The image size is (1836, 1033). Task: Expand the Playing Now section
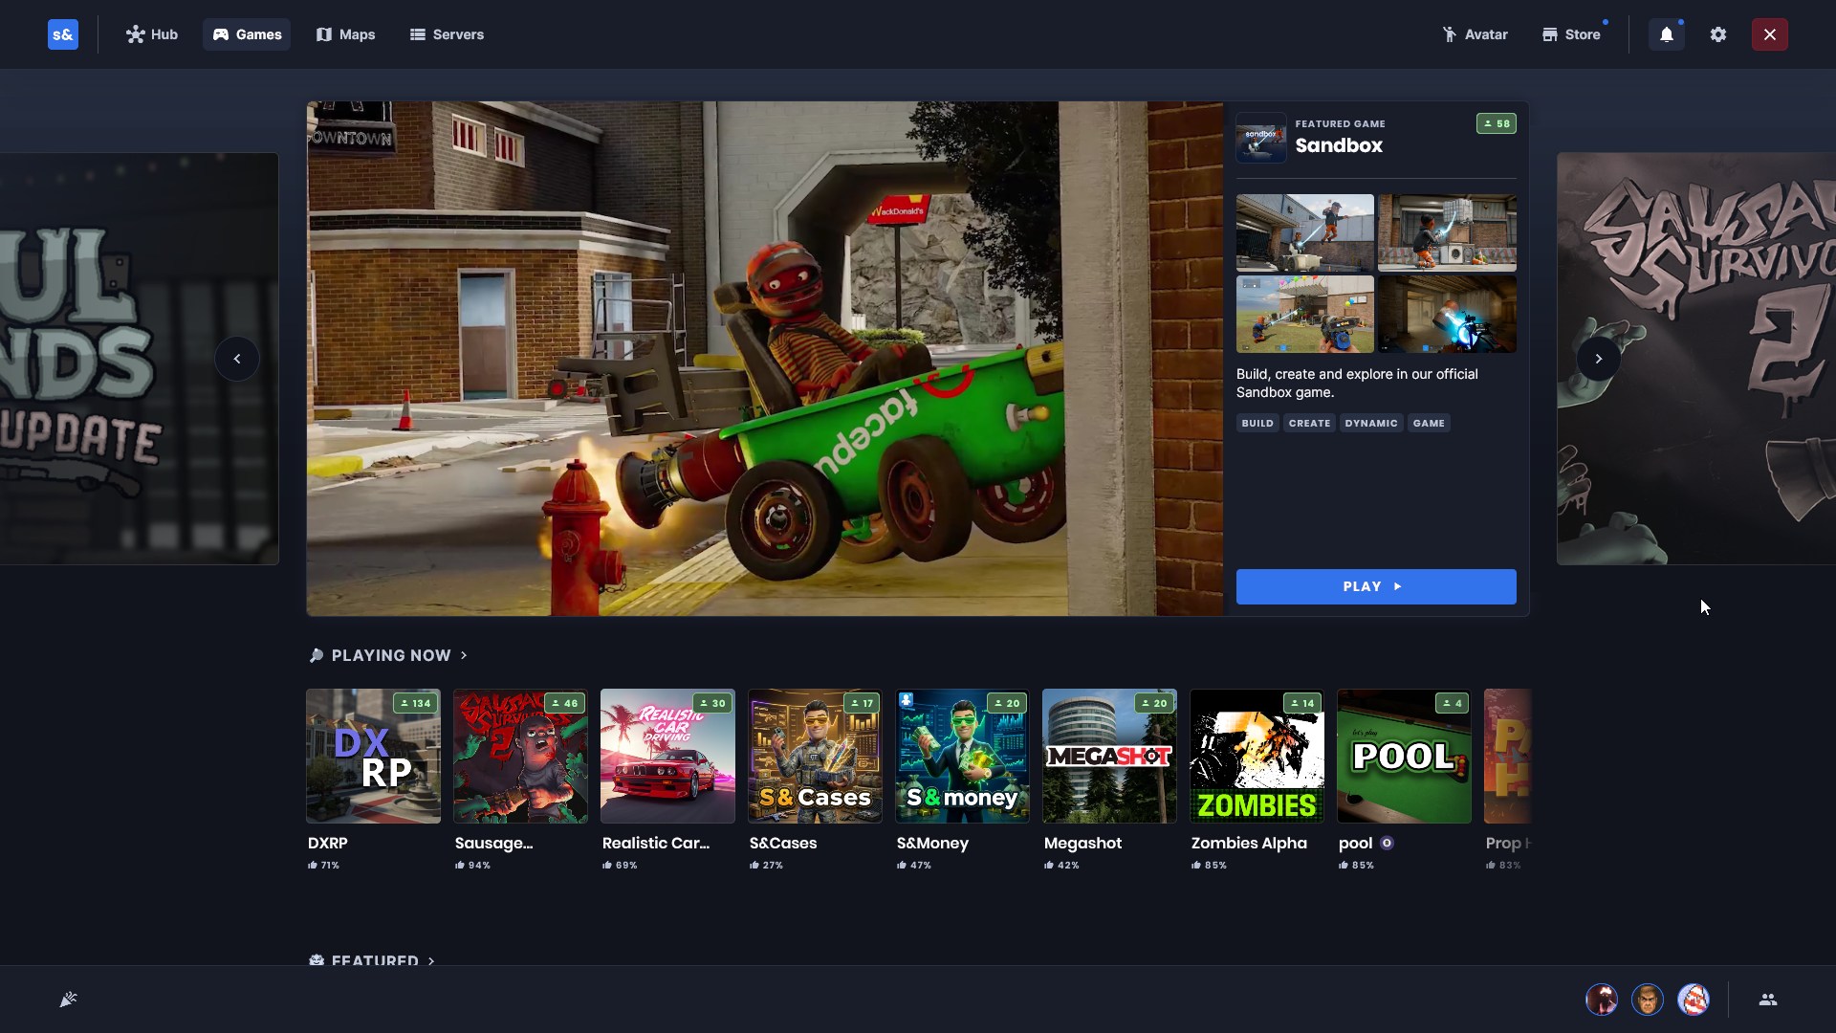pyautogui.click(x=390, y=655)
